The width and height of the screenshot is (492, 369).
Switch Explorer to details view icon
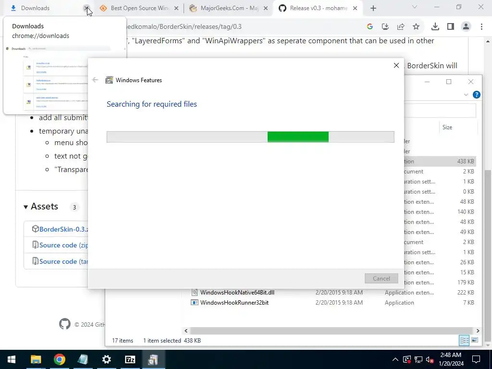point(464,341)
